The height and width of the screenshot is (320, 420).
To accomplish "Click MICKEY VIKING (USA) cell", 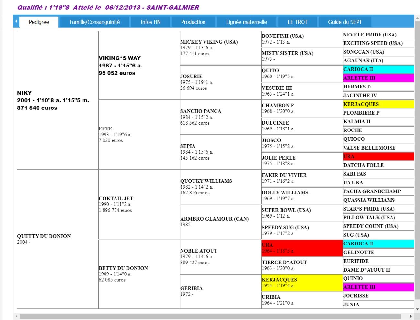I will (221, 48).
